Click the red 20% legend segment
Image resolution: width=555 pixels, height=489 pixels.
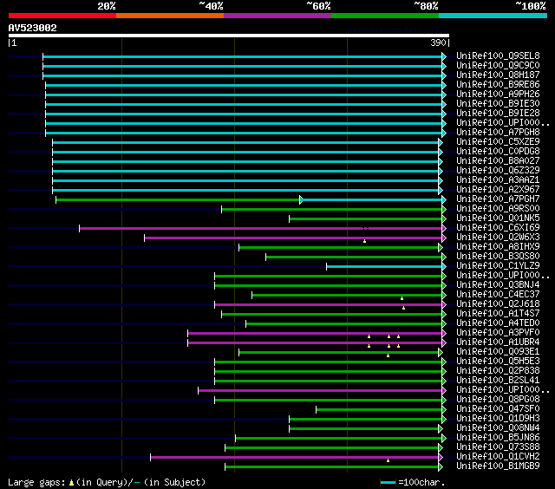62,16
